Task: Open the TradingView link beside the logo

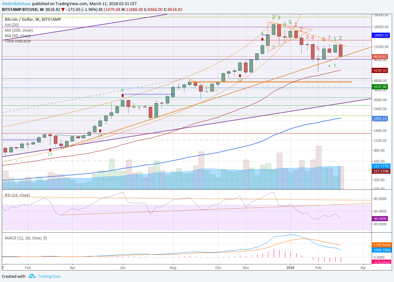Action: (x=49, y=276)
